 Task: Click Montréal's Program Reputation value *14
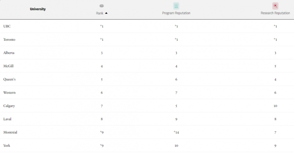[x=176, y=132]
